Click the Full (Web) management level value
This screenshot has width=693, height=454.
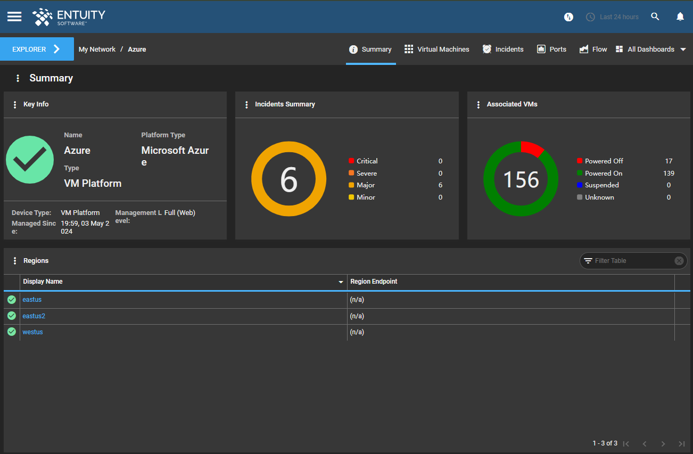click(180, 213)
